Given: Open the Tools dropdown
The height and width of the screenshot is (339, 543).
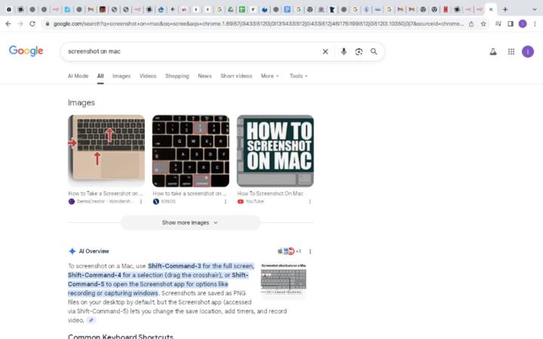Looking at the screenshot, I should point(298,76).
